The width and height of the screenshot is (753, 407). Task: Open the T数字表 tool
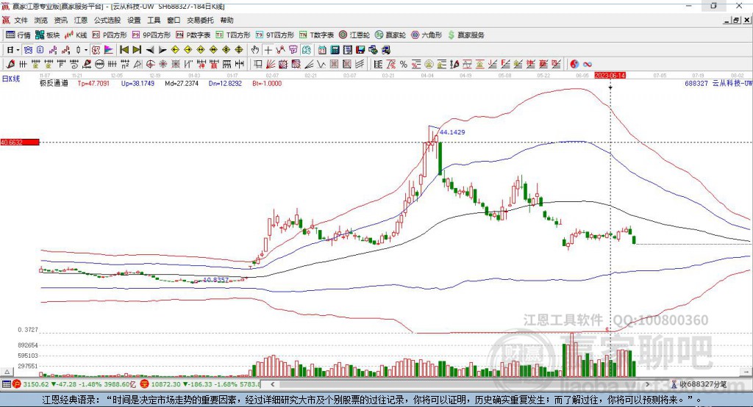[x=316, y=35]
